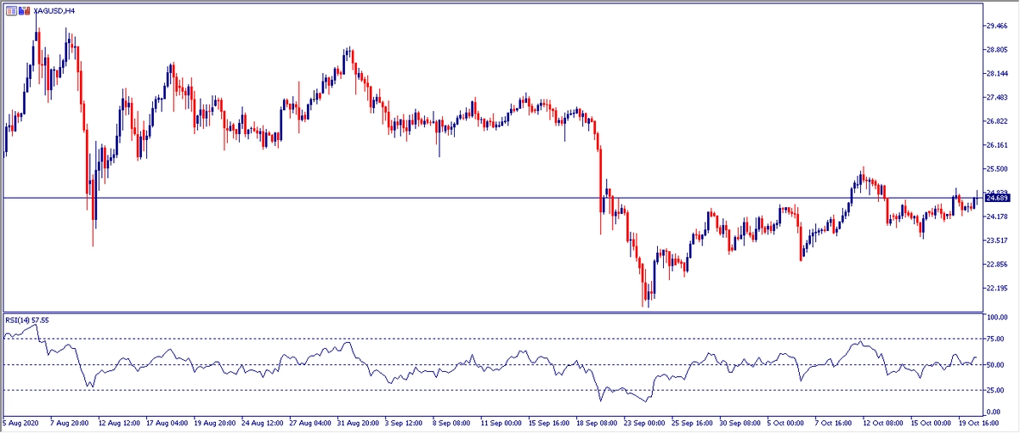Click the 28.805 price scale value
The width and height of the screenshot is (1020, 433).
pos(996,50)
